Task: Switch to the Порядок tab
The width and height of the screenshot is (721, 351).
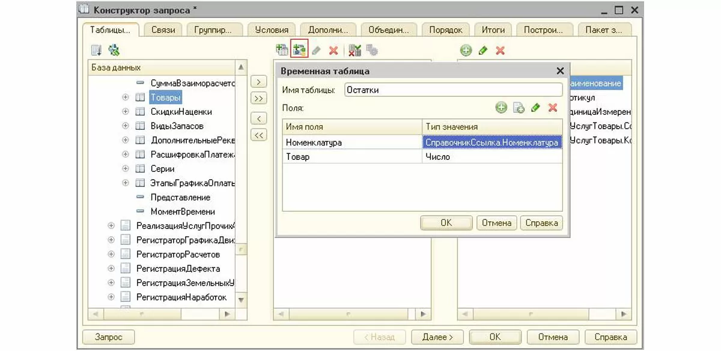Action: pos(446,30)
